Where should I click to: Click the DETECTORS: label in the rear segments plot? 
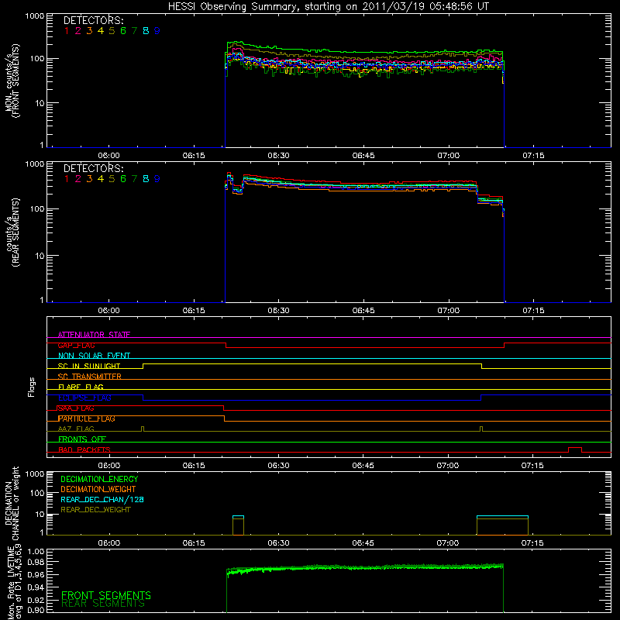[93, 168]
